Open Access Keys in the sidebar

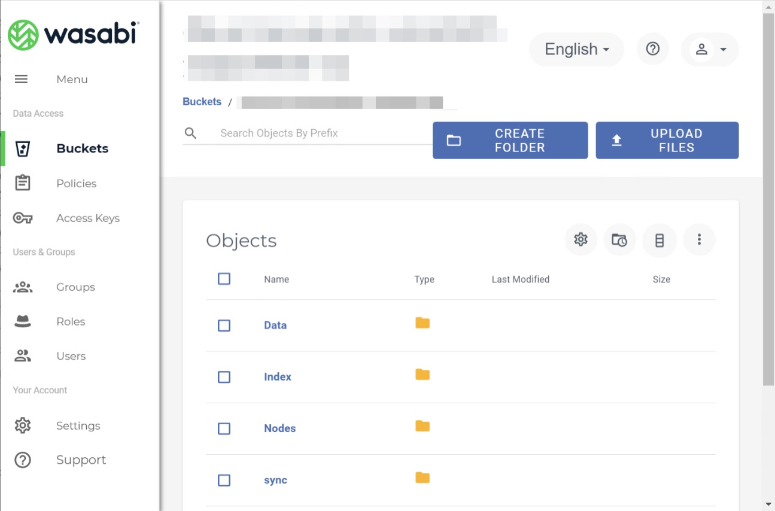(x=87, y=218)
